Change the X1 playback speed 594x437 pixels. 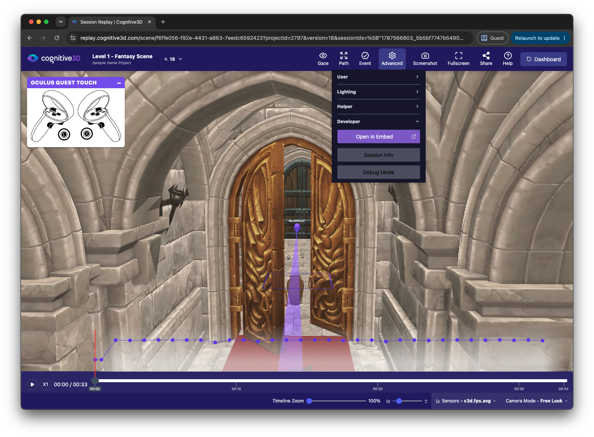(x=45, y=384)
